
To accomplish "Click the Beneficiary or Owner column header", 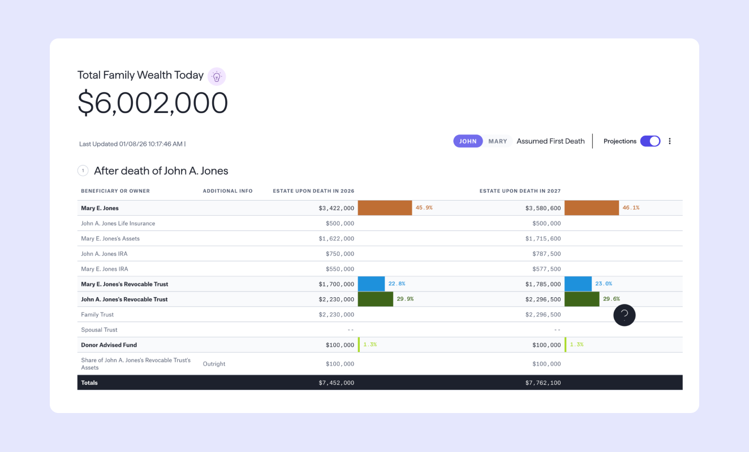I will tap(115, 191).
